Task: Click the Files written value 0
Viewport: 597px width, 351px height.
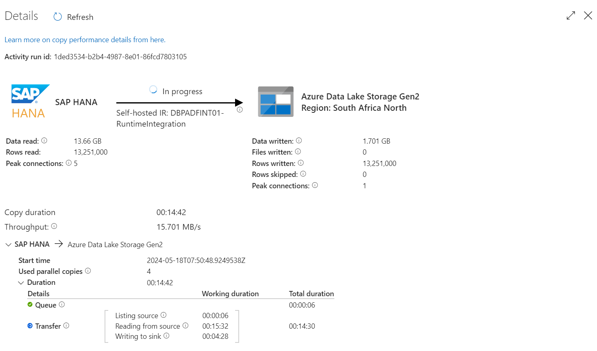Action: click(x=364, y=152)
